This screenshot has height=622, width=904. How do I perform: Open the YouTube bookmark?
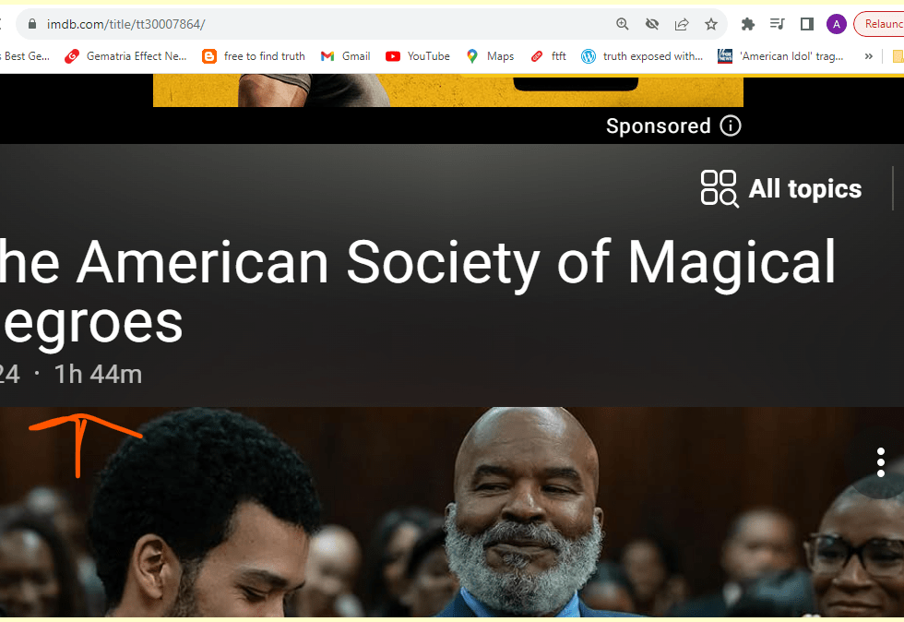click(x=418, y=56)
